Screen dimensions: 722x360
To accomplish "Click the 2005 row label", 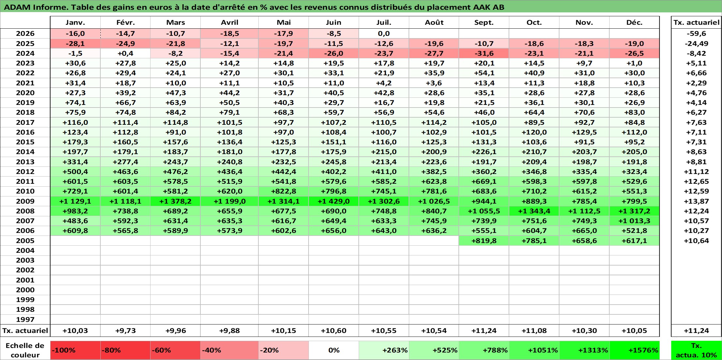I will [25, 241].
